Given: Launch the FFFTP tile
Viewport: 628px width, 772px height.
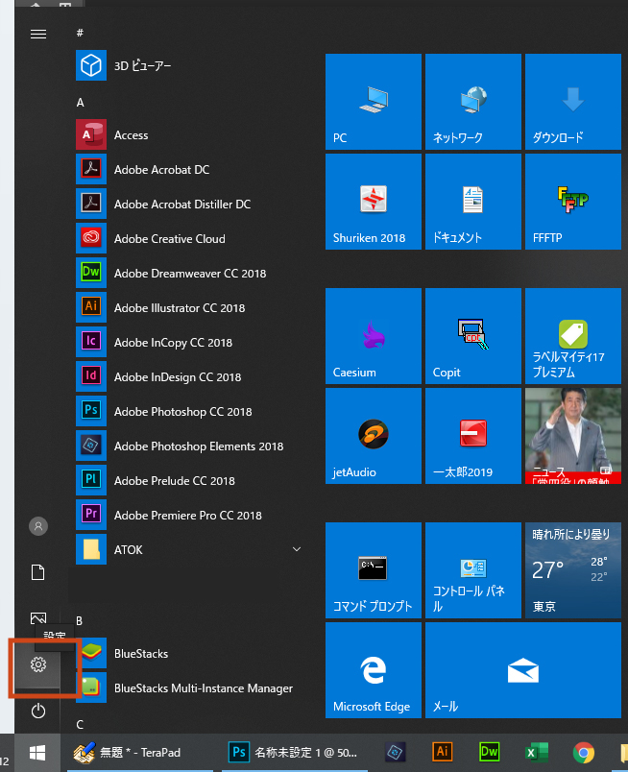Looking at the screenshot, I should point(573,202).
